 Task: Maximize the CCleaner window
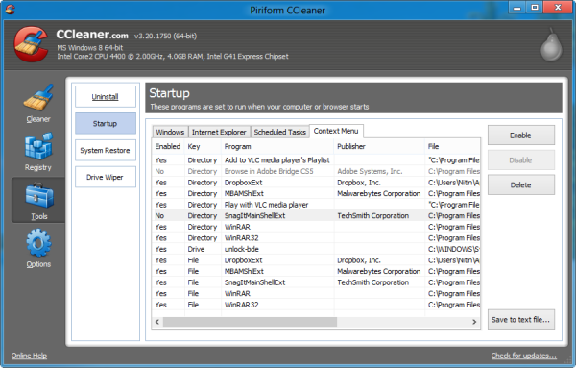click(x=535, y=8)
